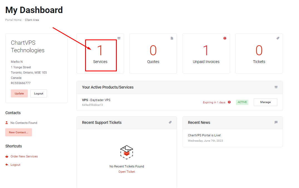Click the icon in Your Active Products/Services header
The height and width of the screenshot is (188, 299).
pos(276,87)
